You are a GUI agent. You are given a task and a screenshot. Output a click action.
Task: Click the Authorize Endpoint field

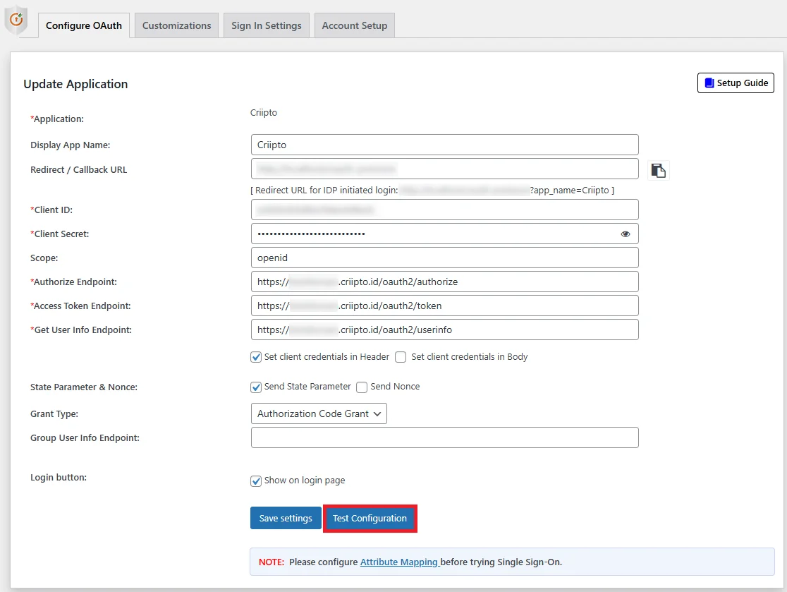click(x=445, y=282)
